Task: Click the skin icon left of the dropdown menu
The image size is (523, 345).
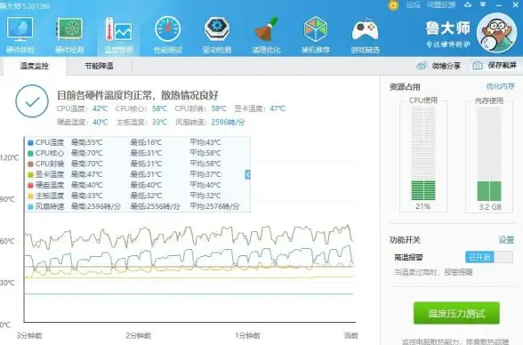Action: pyautogui.click(x=468, y=4)
